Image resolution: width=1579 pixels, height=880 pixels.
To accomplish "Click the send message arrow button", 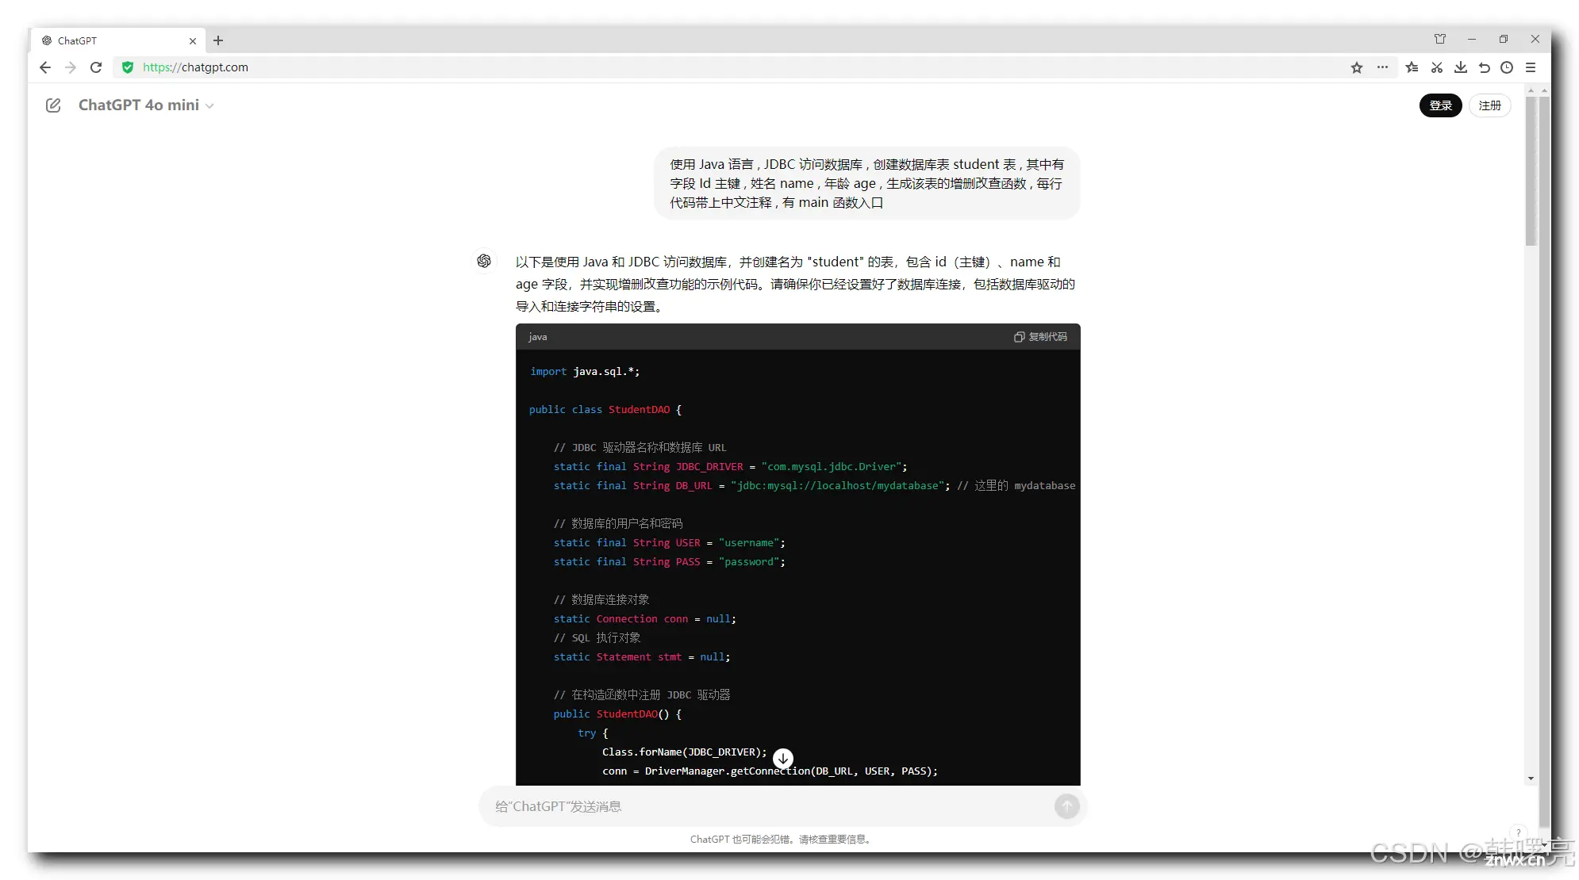I will tap(1066, 806).
